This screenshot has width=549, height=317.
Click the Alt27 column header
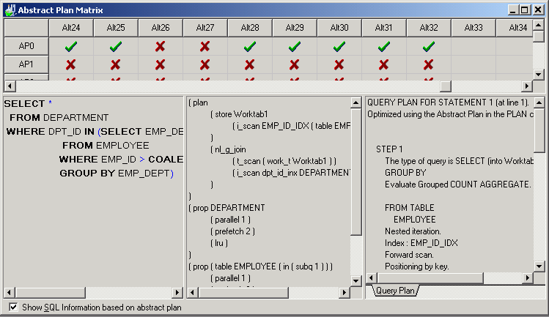point(205,28)
